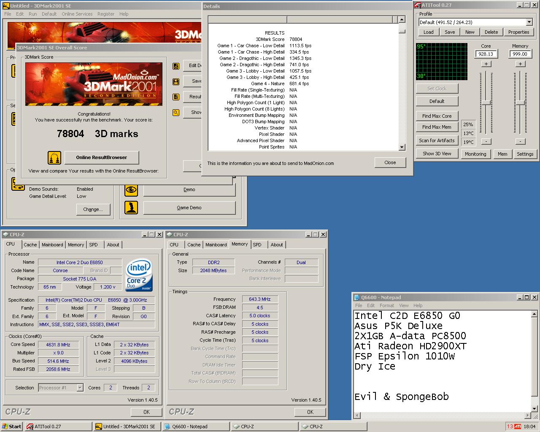
Task: Click the Online ResultBrowser button
Action: tap(102, 157)
